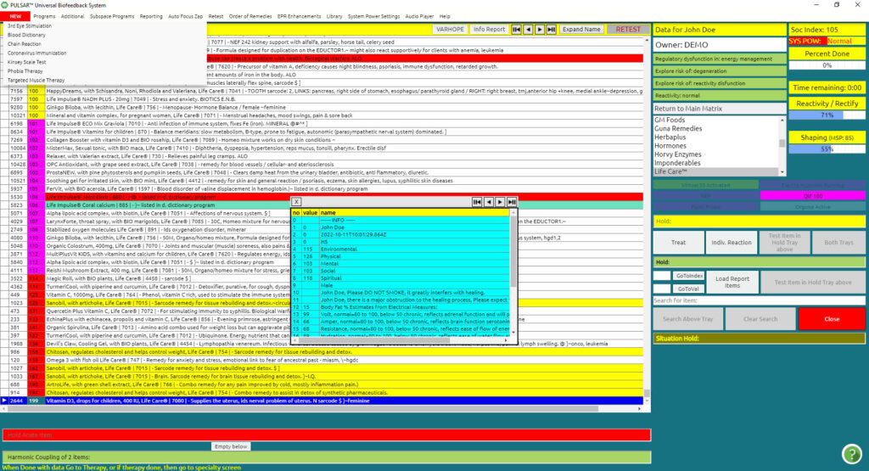Expand Name column using Expand Name button
869x471 pixels.
(582, 30)
